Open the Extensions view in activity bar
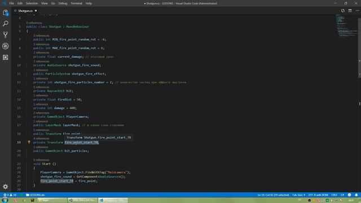The width and height of the screenshot is (361, 203). pos(6,58)
